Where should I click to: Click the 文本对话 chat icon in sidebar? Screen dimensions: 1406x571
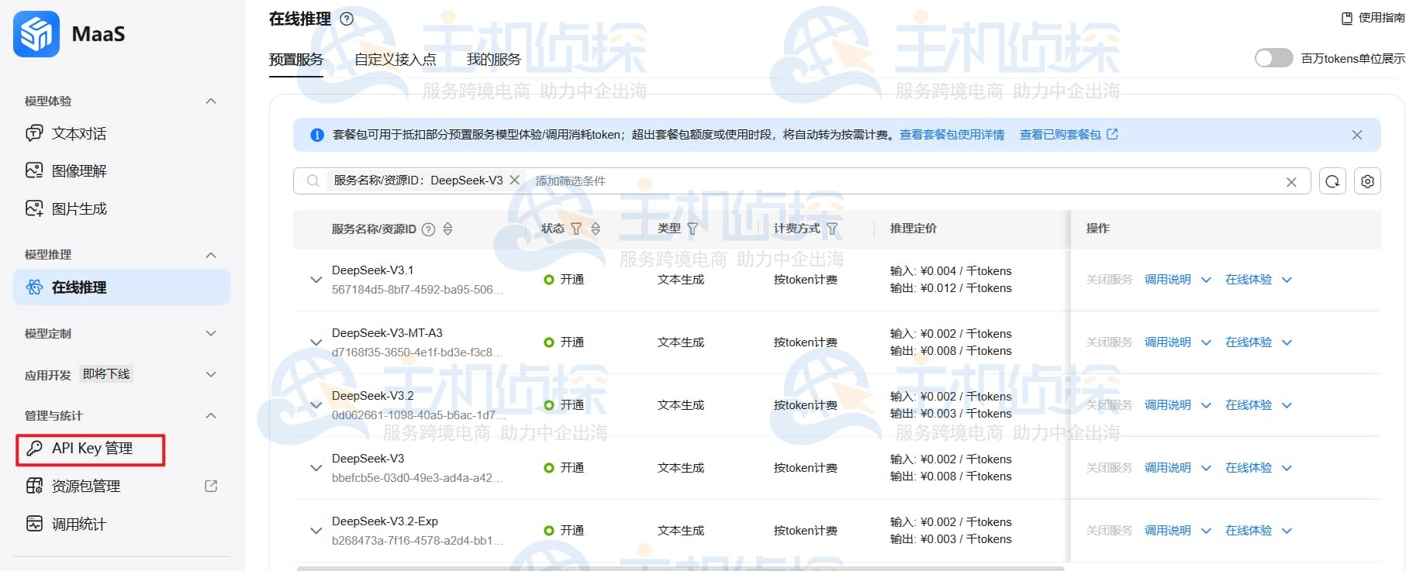click(x=34, y=133)
